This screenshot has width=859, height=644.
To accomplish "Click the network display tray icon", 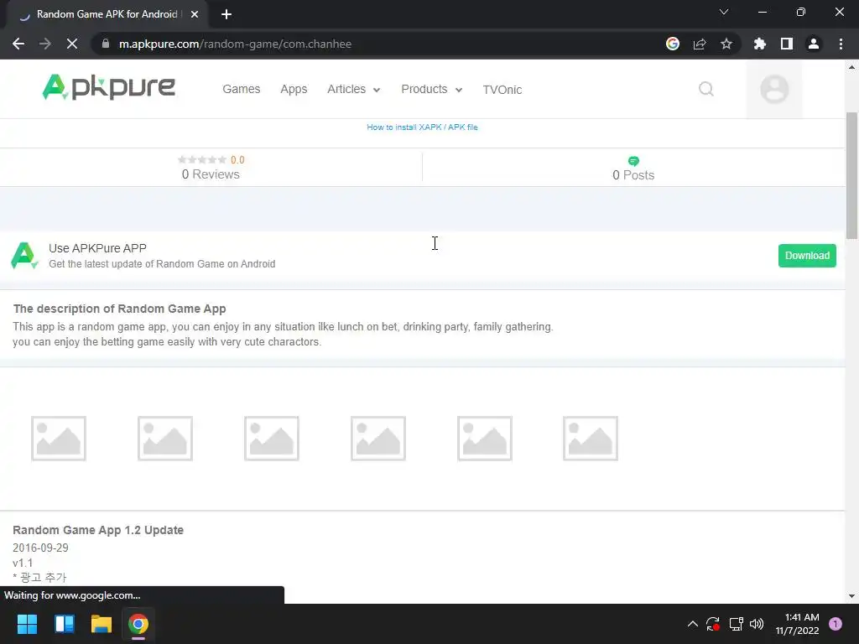I will click(x=736, y=624).
